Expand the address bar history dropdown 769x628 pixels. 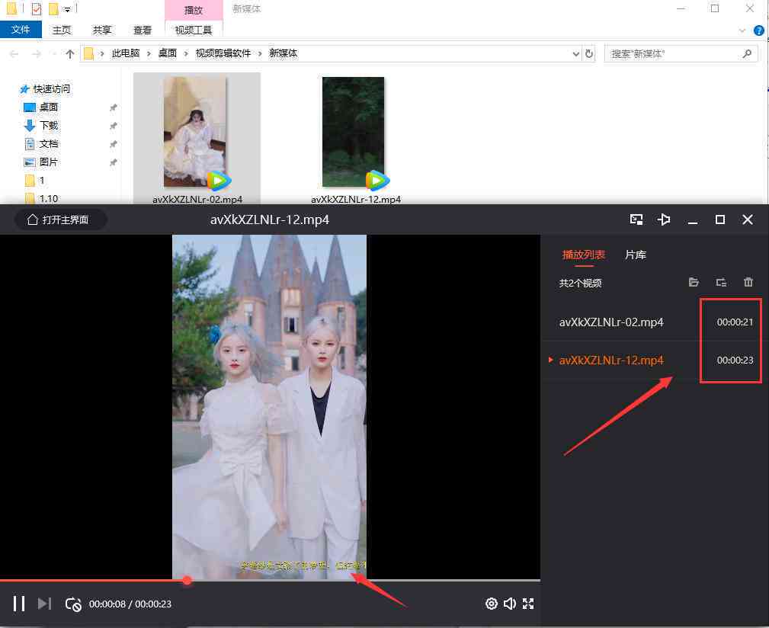tap(575, 53)
